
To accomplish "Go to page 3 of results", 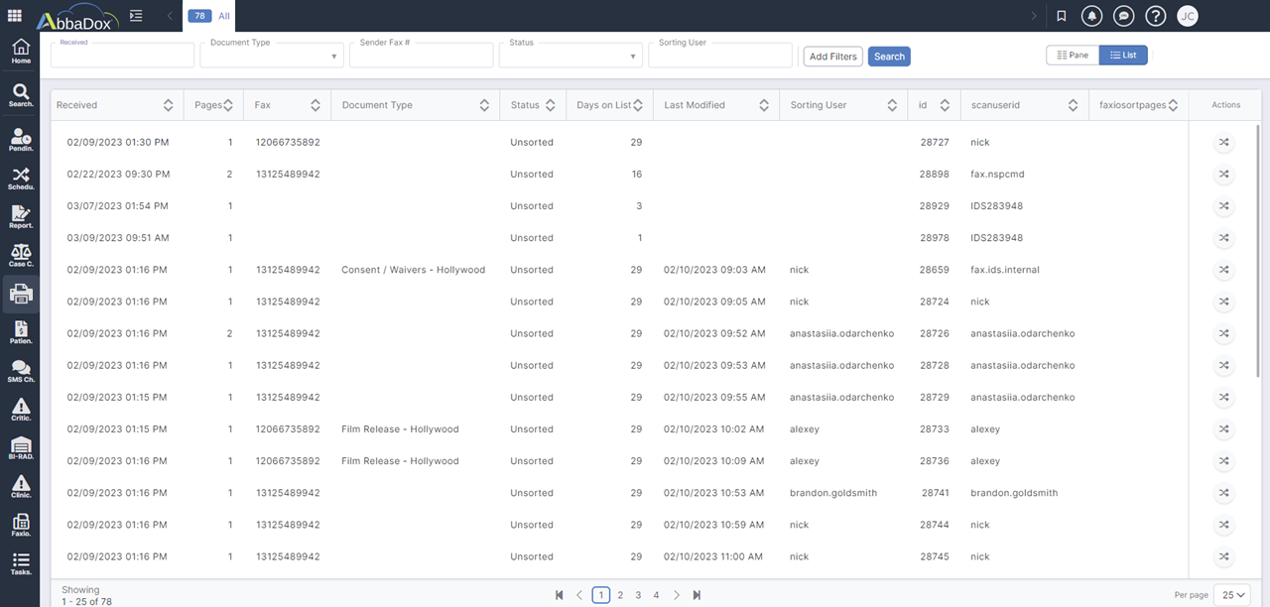I will tap(638, 594).
